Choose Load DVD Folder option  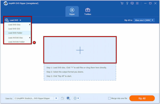(17, 33)
